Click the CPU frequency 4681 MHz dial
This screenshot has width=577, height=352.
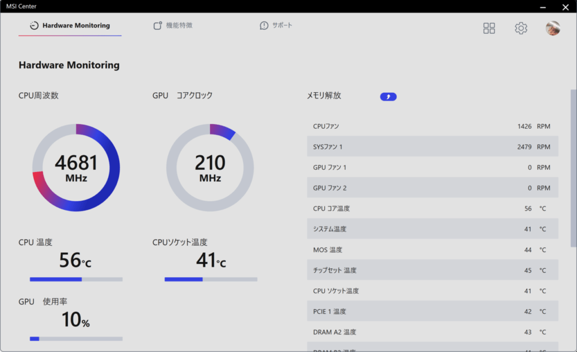coord(76,168)
